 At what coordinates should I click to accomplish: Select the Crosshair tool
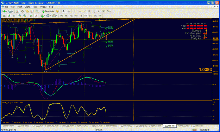(69, 11)
